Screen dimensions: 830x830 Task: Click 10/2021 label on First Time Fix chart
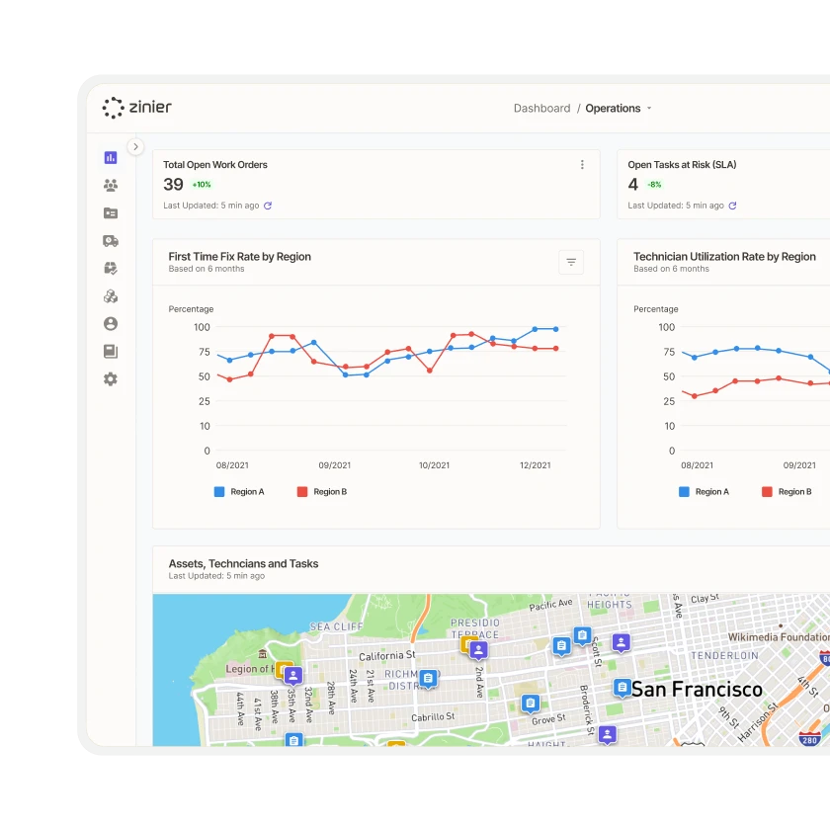tap(434, 465)
